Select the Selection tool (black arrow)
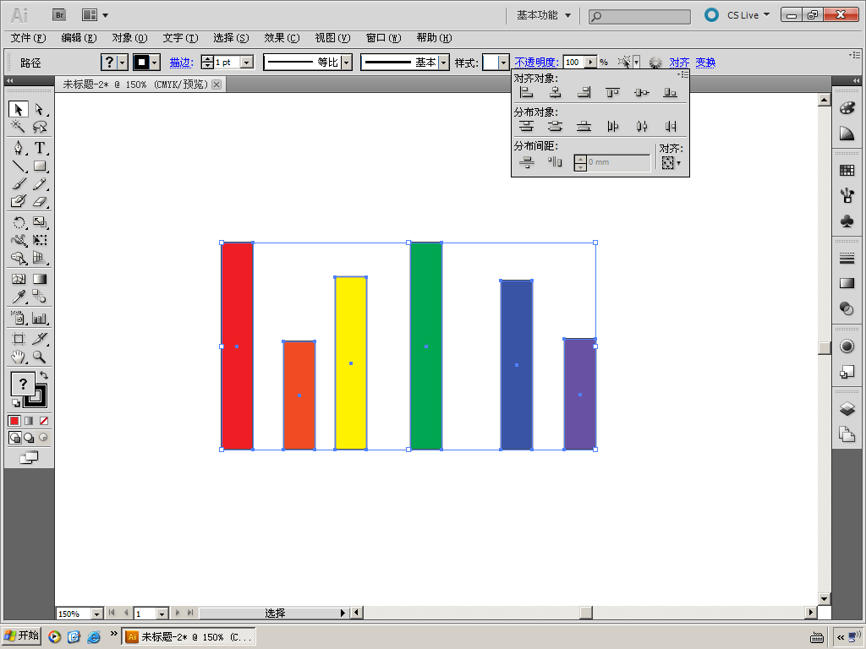The height and width of the screenshot is (649, 866). click(x=19, y=109)
